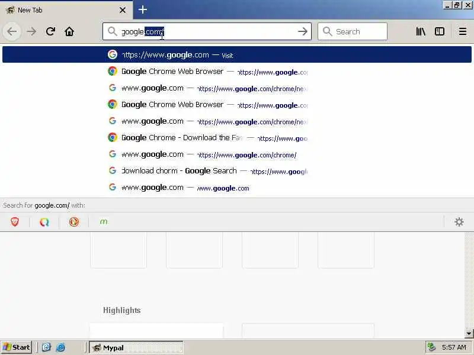The height and width of the screenshot is (355, 474).
Task: Search with the green m engine icon
Action: coord(104,222)
